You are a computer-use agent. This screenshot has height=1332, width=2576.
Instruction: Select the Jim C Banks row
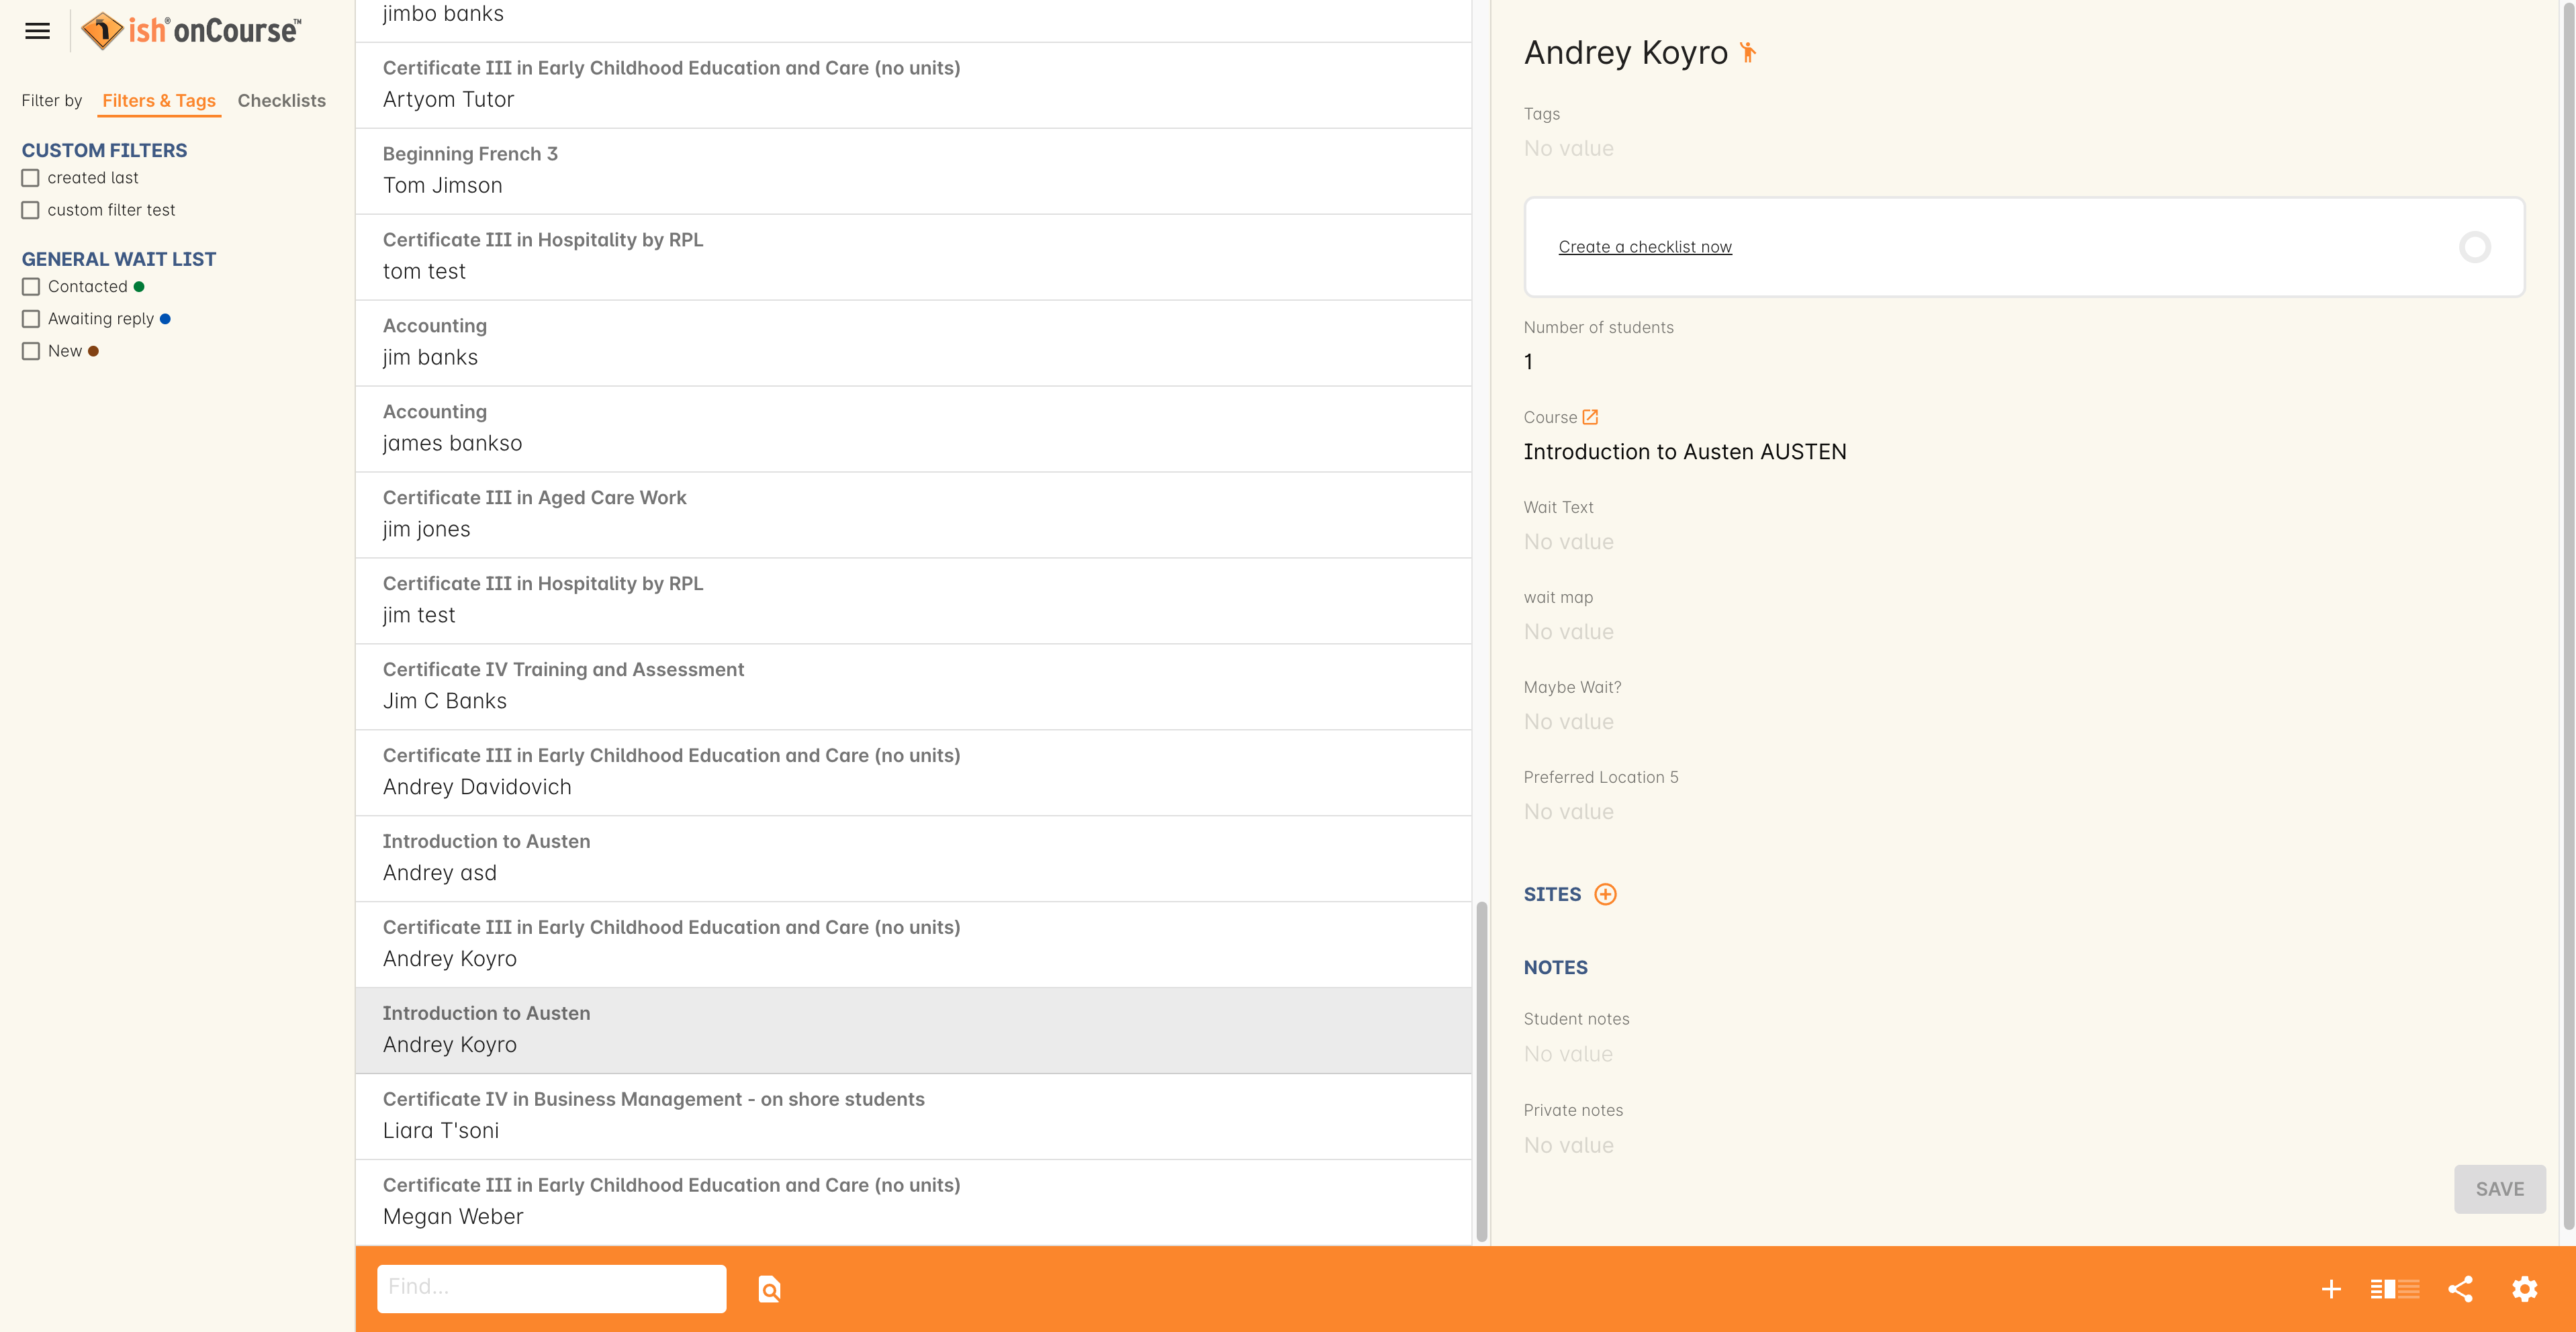coord(913,687)
